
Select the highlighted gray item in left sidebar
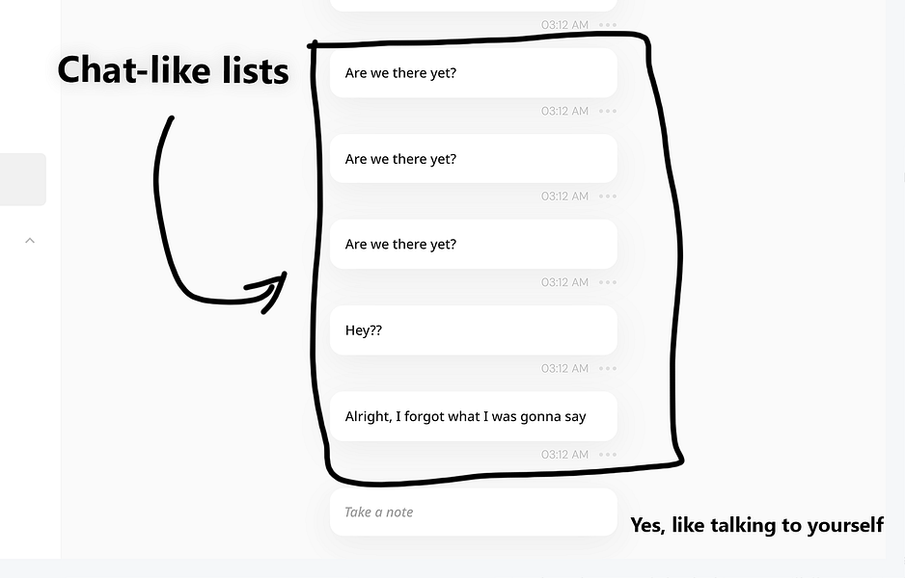[22, 179]
